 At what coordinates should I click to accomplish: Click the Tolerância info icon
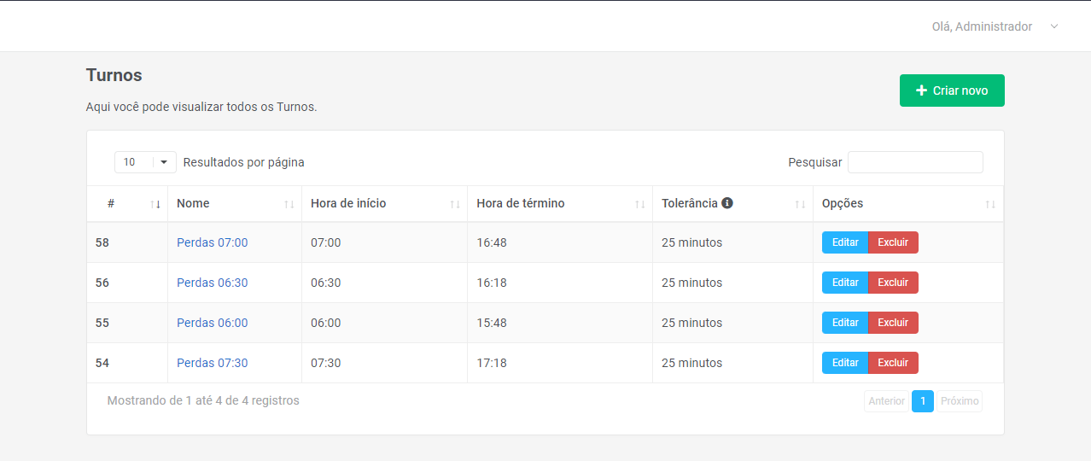[727, 203]
